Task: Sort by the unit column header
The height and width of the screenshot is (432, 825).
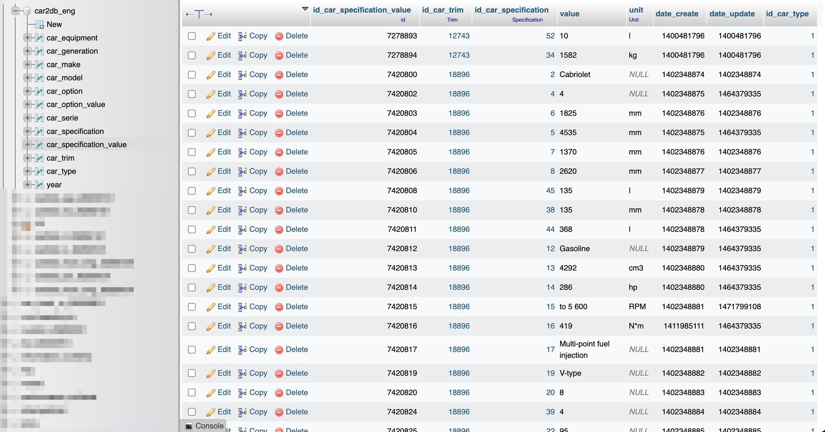Action: click(636, 10)
